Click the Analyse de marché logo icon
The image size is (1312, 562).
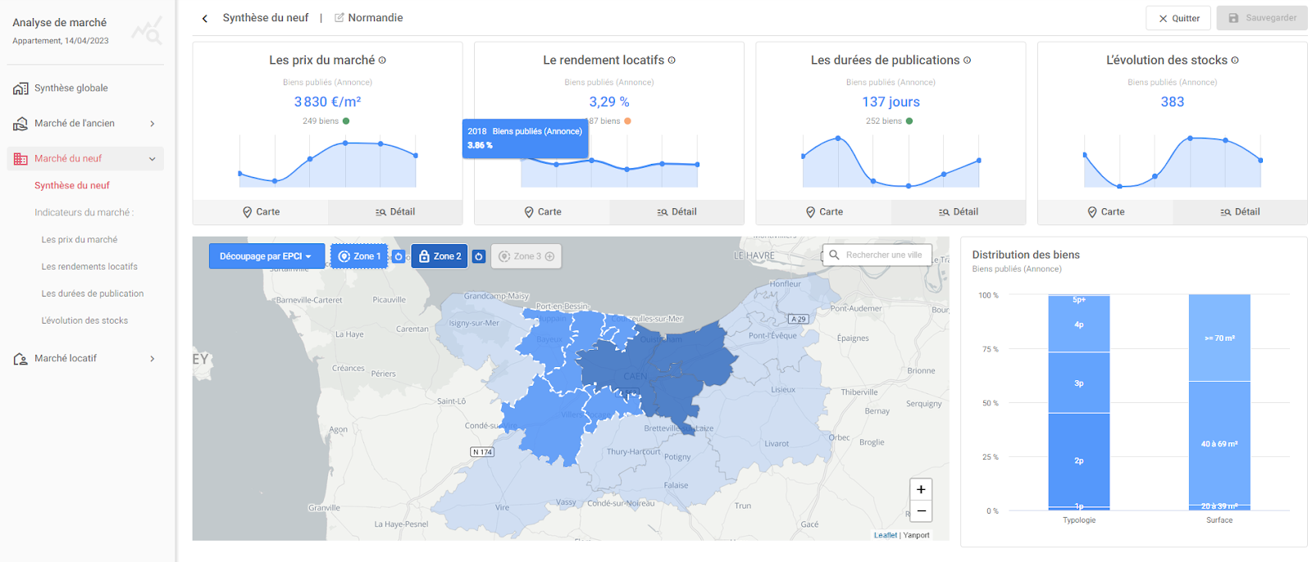click(148, 30)
